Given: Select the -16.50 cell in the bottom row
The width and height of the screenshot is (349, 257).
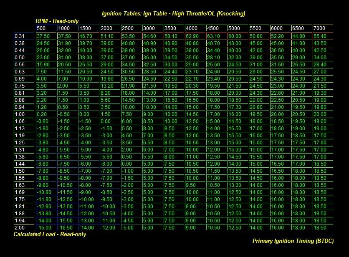Looking at the screenshot, I should tap(67, 227).
